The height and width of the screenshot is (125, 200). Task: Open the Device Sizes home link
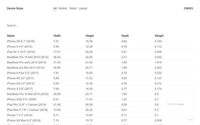(x=15, y=8)
